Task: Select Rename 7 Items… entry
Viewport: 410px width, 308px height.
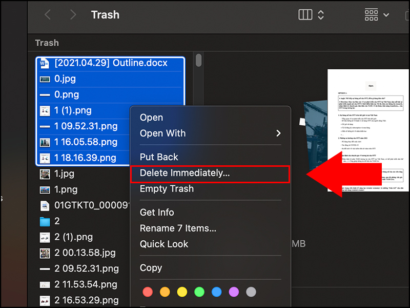Action: click(x=178, y=228)
